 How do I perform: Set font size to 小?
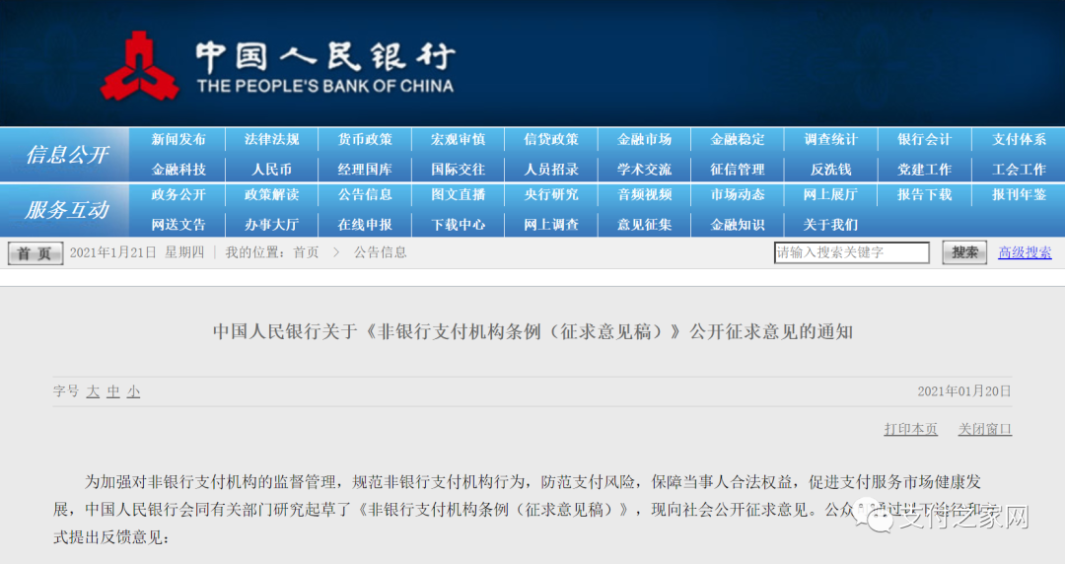click(x=134, y=391)
